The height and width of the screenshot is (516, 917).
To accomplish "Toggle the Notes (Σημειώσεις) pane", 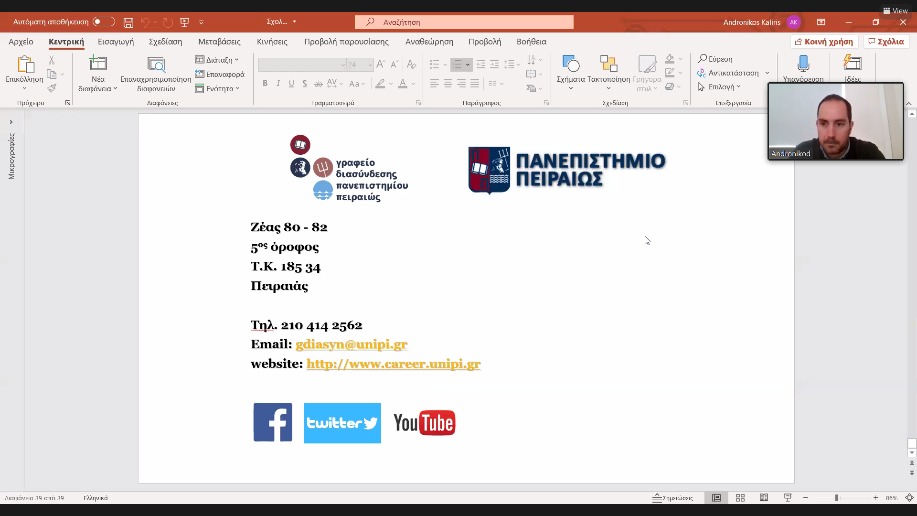I will (x=673, y=498).
